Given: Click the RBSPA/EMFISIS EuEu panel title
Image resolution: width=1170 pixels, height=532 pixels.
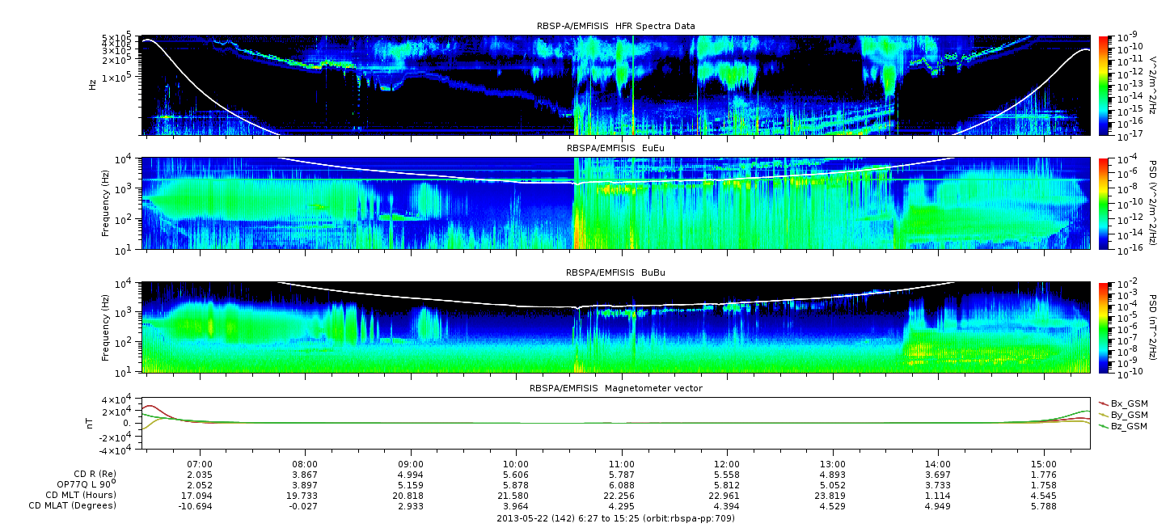Looking at the screenshot, I should 615,149.
